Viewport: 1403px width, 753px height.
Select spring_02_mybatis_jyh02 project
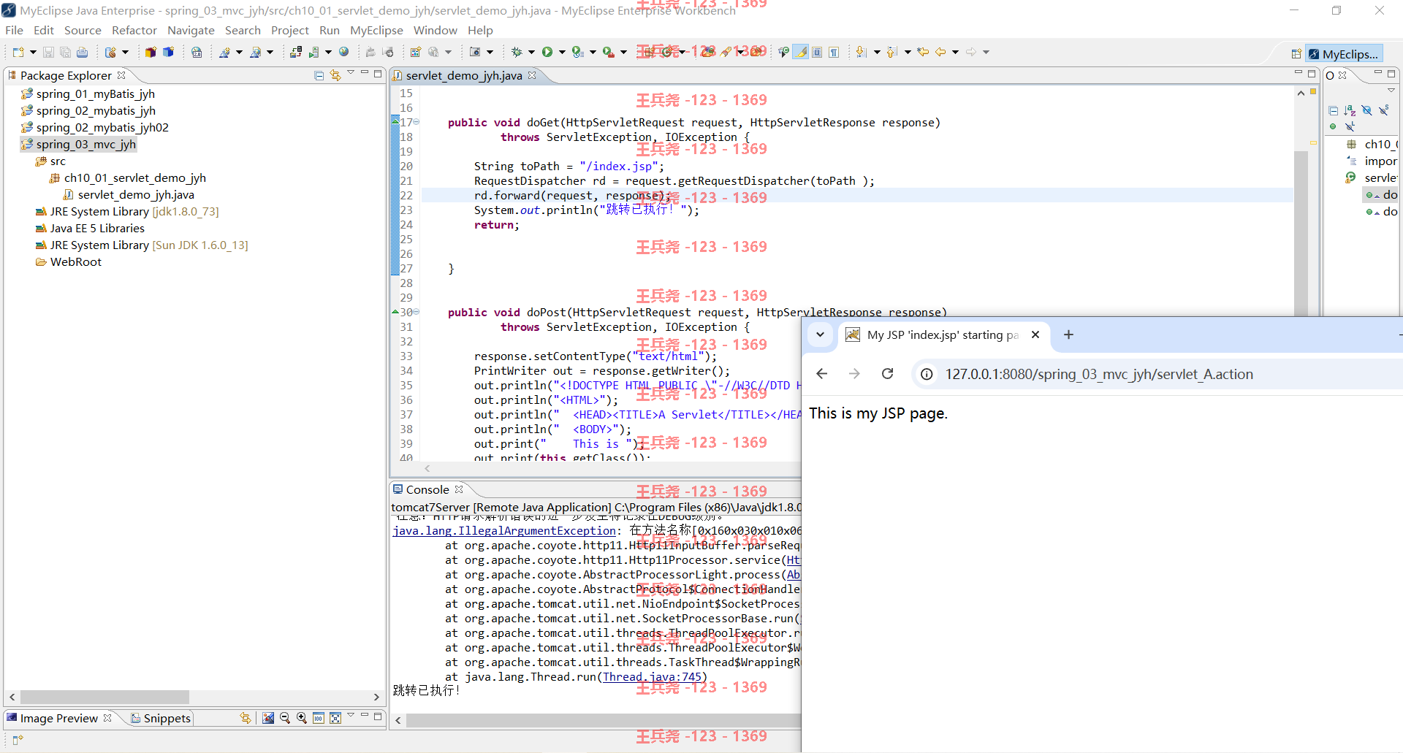tap(102, 127)
